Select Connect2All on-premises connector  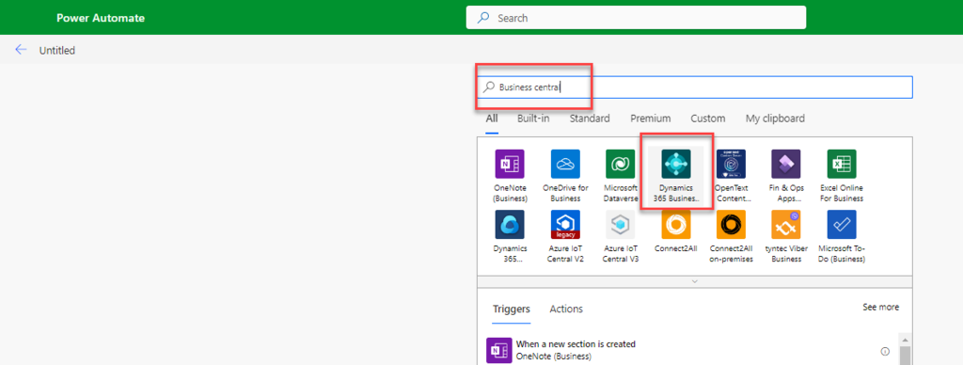click(x=731, y=224)
